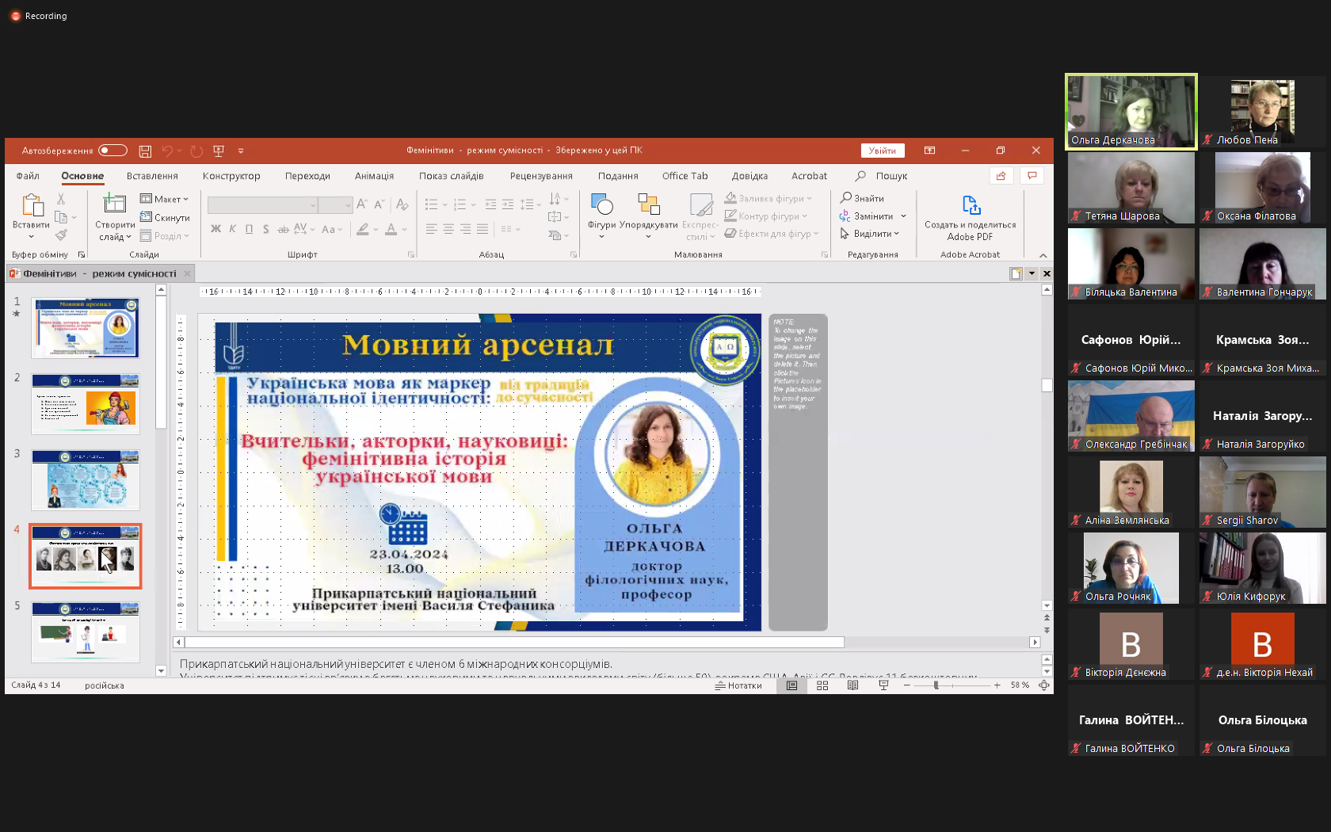Image resolution: width=1331 pixels, height=832 pixels.
Task: Switch to reading view icon
Action: click(x=852, y=685)
